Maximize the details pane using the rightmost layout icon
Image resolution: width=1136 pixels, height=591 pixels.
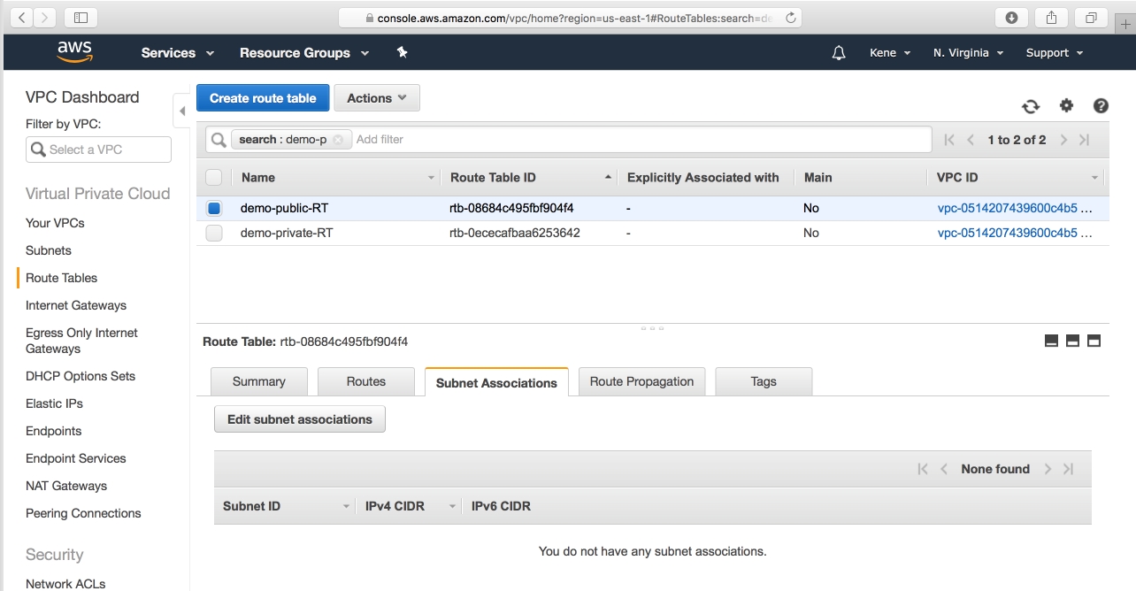[1094, 341]
